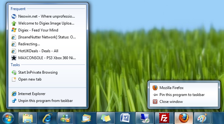224x124 pixels.
Task: Open Paint from the taskbar
Action: [x=202, y=118]
